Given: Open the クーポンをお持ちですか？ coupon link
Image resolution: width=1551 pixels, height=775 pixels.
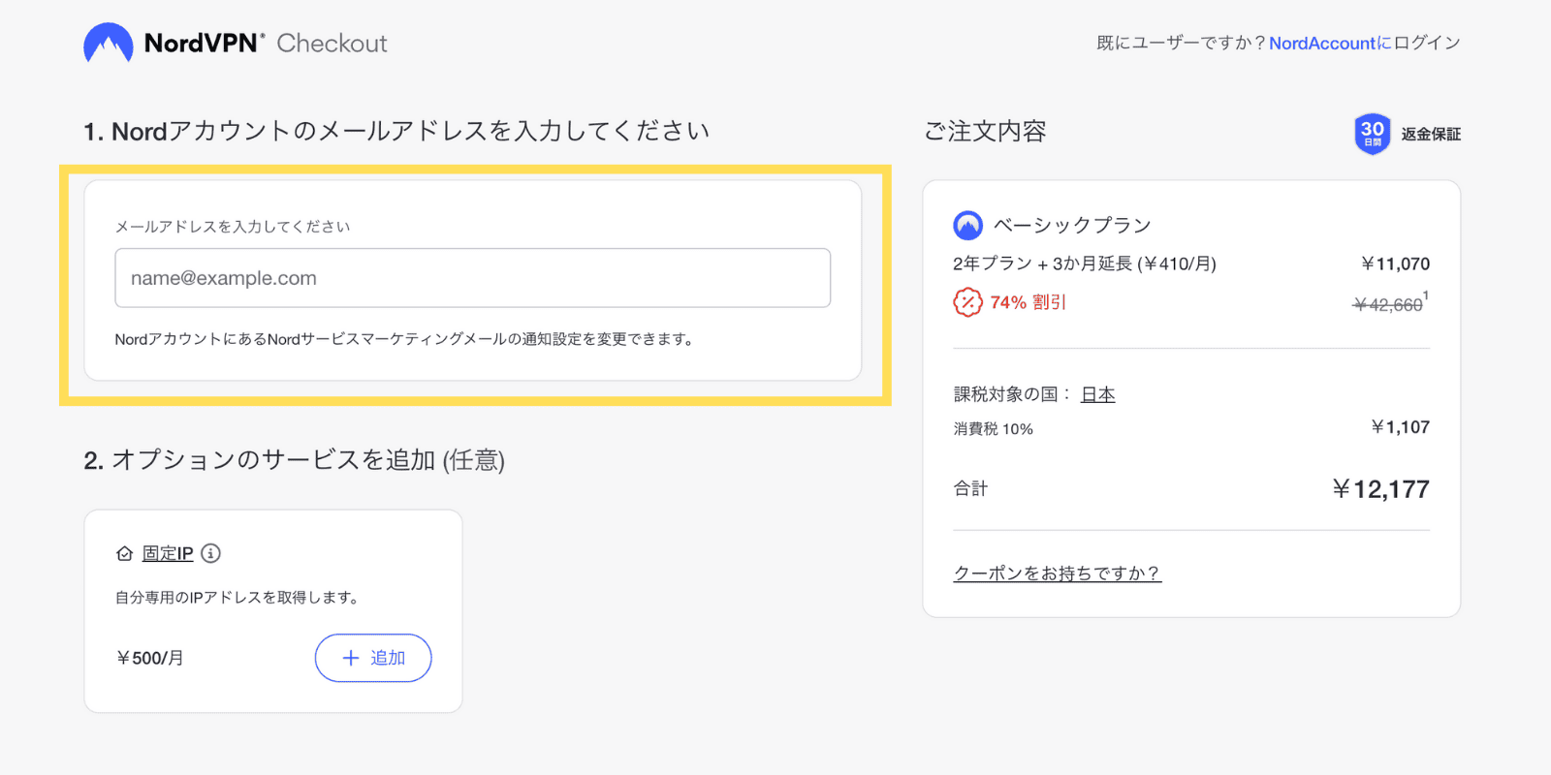Looking at the screenshot, I should (1058, 573).
